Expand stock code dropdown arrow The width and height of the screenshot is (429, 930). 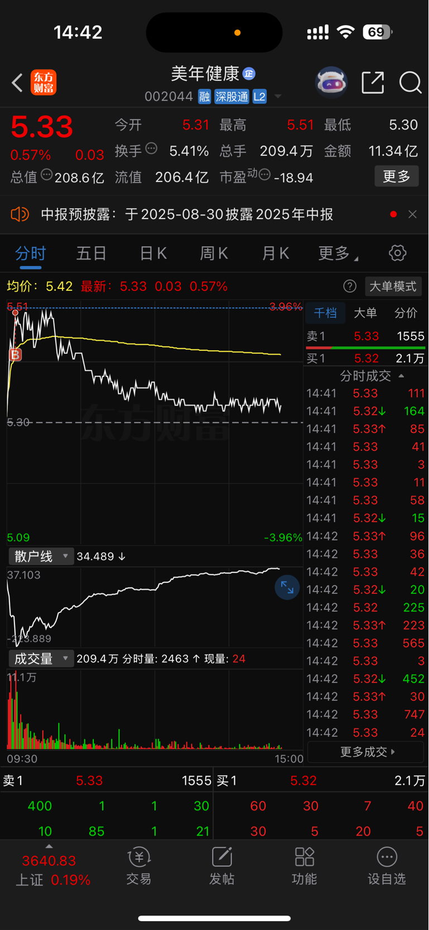277,97
